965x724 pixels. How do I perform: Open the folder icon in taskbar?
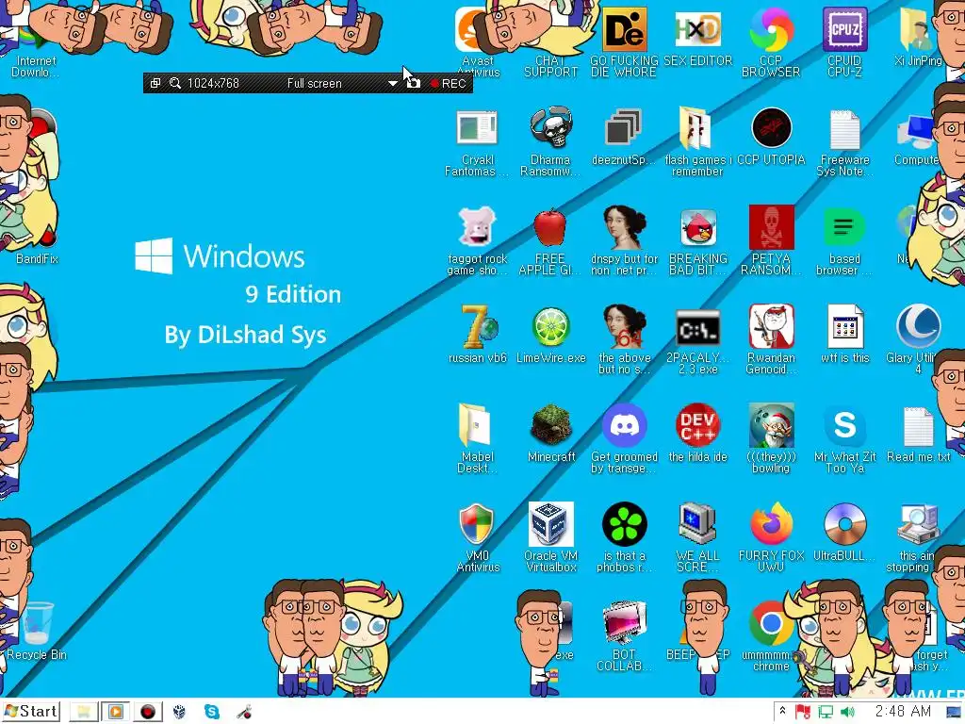(84, 713)
